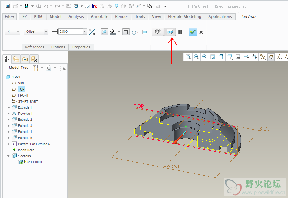This screenshot has width=288, height=198.
Task: Switch to the Model ribbon tab
Action: 55,17
